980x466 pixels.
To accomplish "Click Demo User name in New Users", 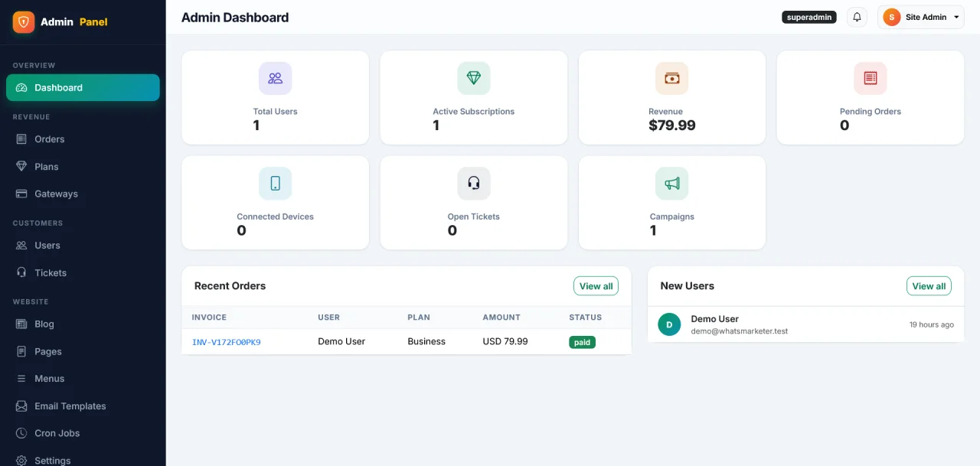I will (714, 319).
